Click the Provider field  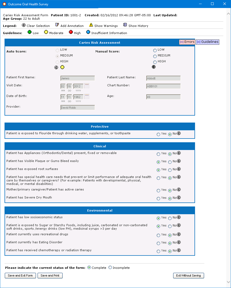coord(78,108)
